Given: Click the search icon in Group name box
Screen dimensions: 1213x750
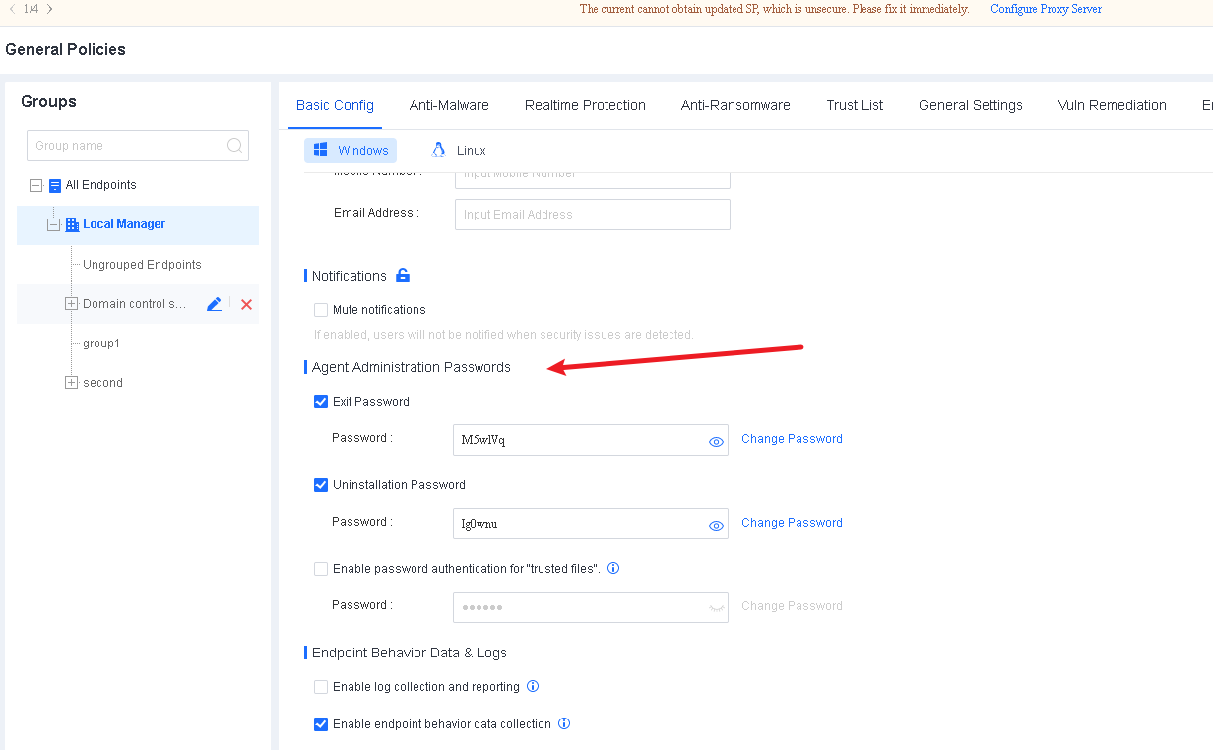Looking at the screenshot, I should click(235, 146).
